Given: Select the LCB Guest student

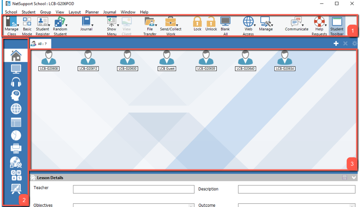Looking at the screenshot, I should click(167, 61).
